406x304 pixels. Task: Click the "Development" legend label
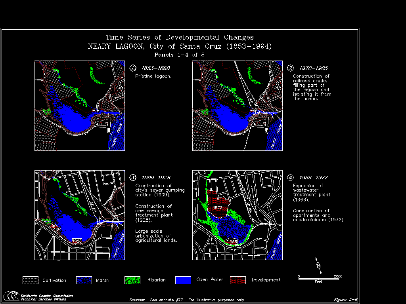pyautogui.click(x=266, y=280)
